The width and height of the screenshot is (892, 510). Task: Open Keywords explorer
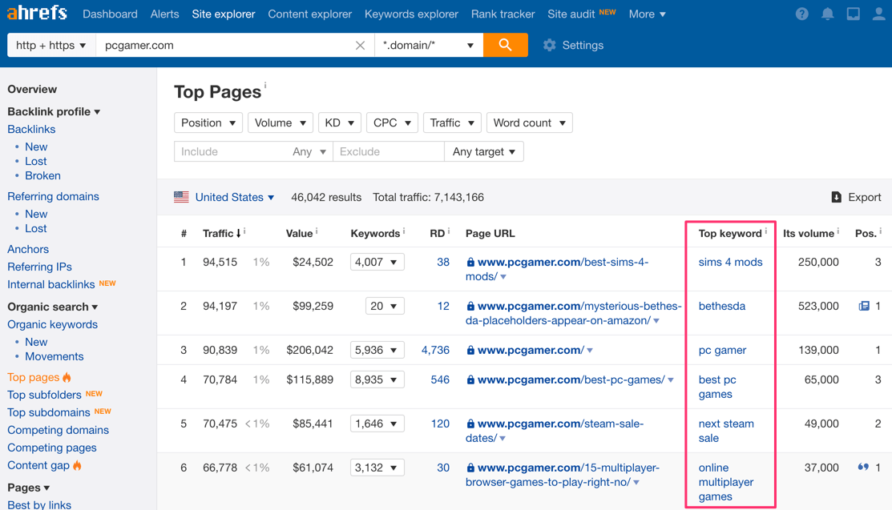411,14
